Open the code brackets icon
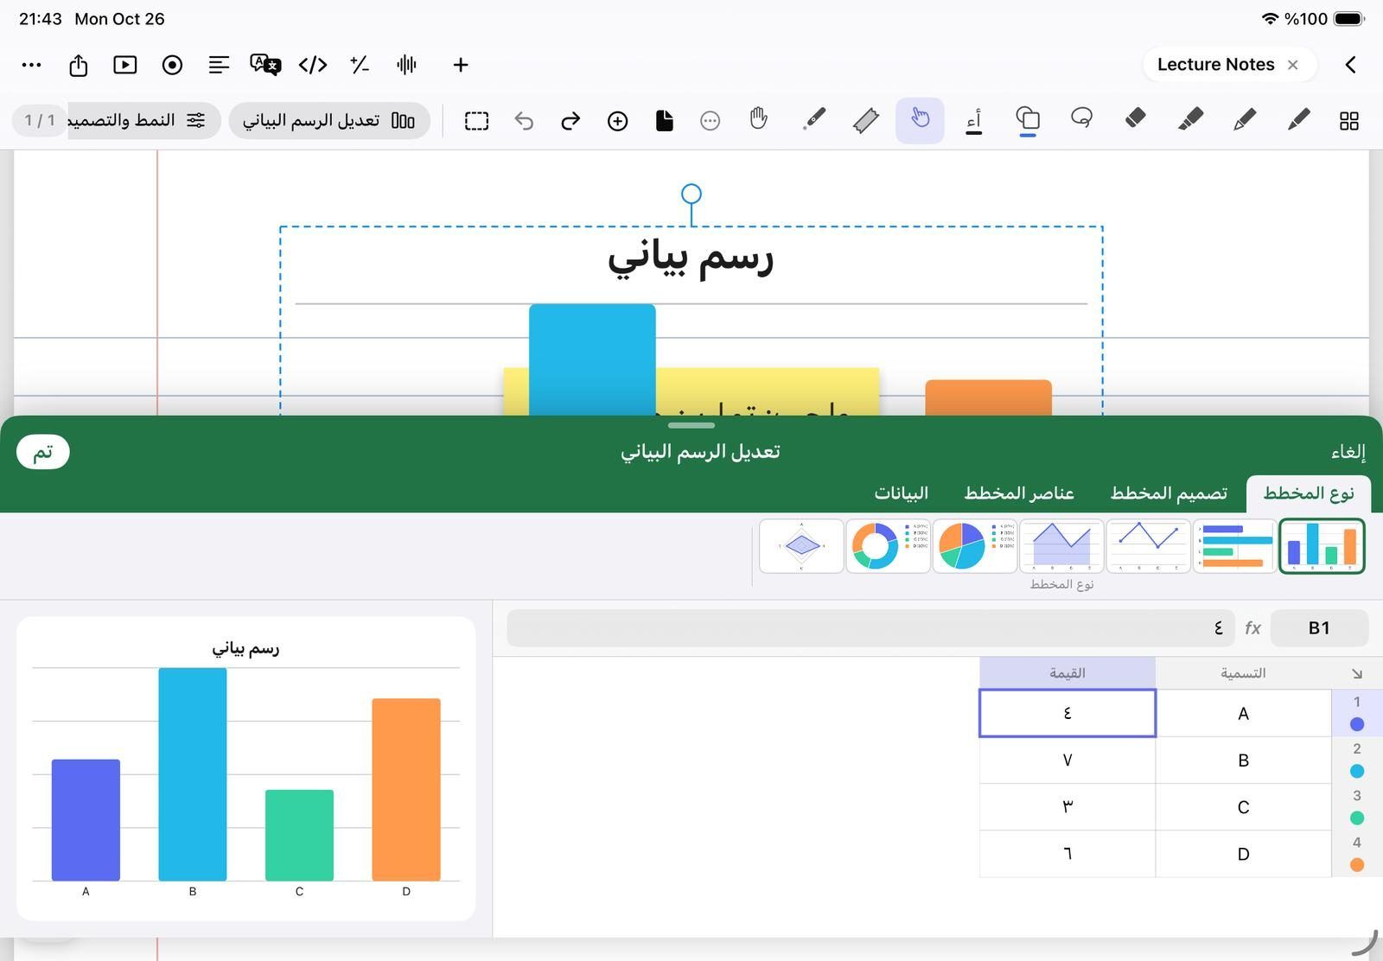Viewport: 1383px width, 961px height. point(313,65)
